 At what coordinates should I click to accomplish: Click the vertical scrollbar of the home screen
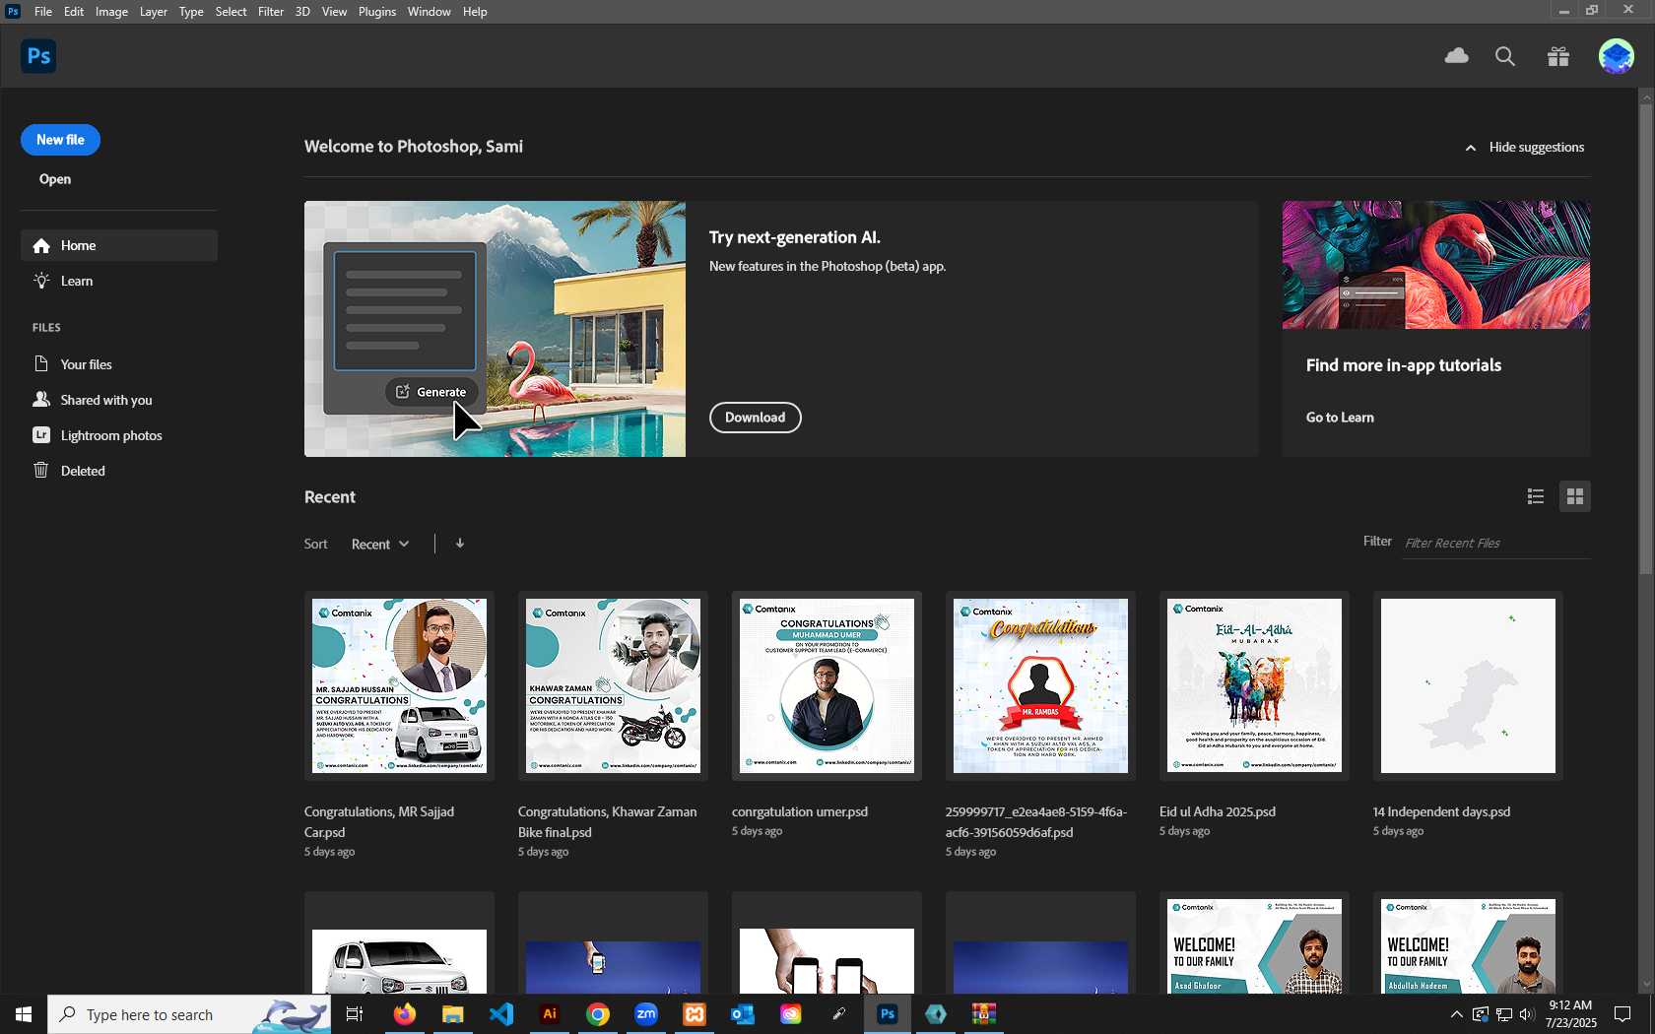(1645, 340)
